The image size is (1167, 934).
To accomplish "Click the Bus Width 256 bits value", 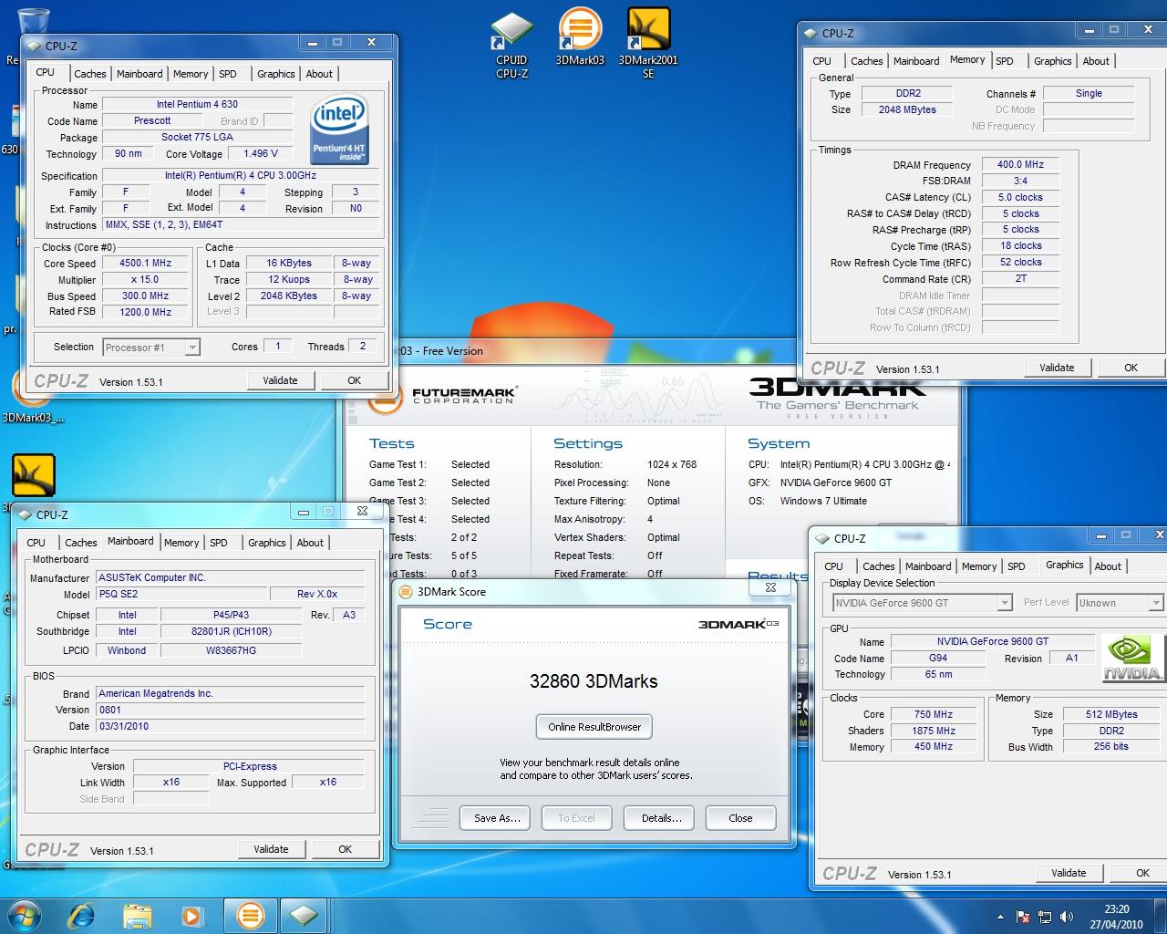I will 1110,746.
